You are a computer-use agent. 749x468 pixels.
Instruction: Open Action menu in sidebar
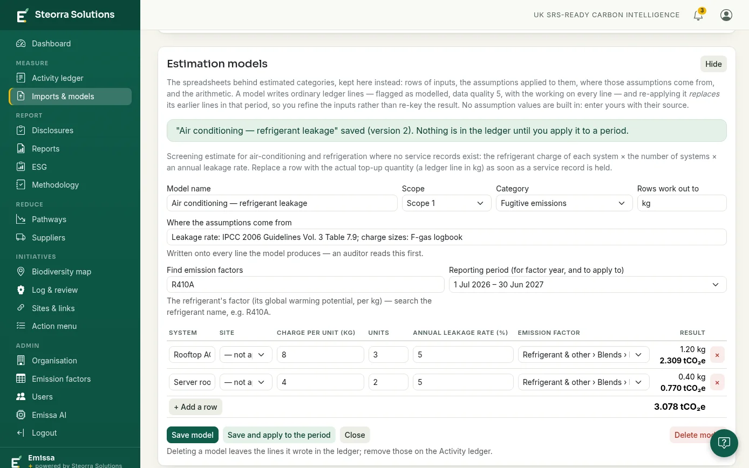pos(70,326)
